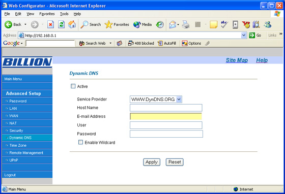Open the Back button history arrow
285x194 pixels.
pos(25,24)
